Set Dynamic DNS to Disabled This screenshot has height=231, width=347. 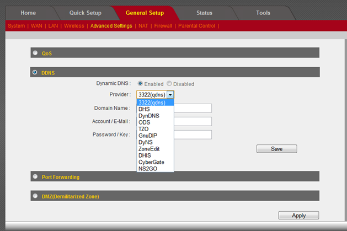point(169,84)
